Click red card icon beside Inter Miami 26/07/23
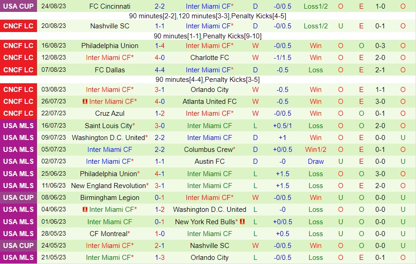Image resolution: width=416 pixels, height=264 pixels. [x=85, y=102]
